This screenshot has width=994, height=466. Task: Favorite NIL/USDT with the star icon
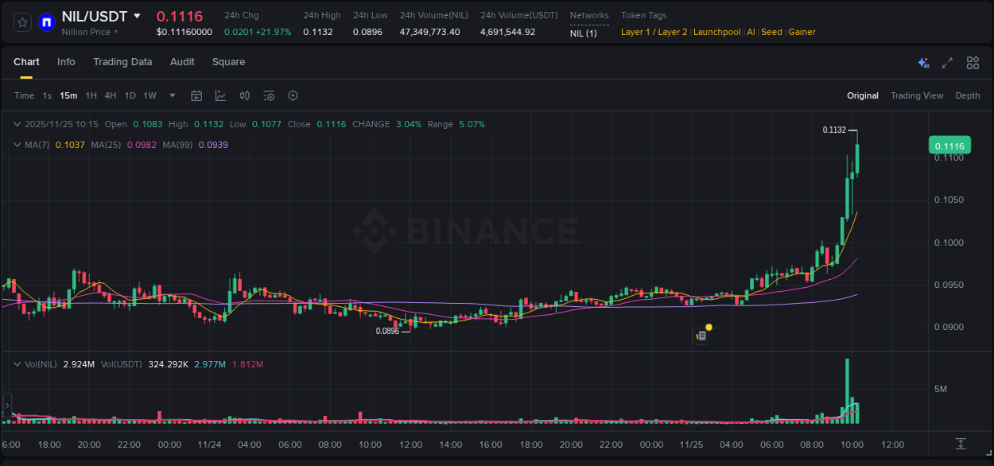22,22
